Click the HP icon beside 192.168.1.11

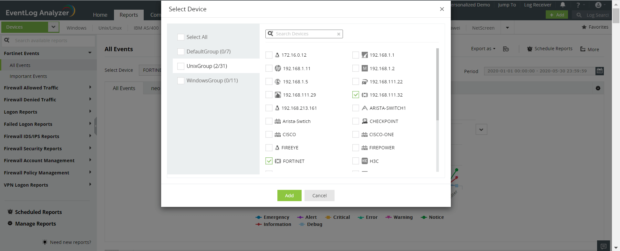pos(278,68)
